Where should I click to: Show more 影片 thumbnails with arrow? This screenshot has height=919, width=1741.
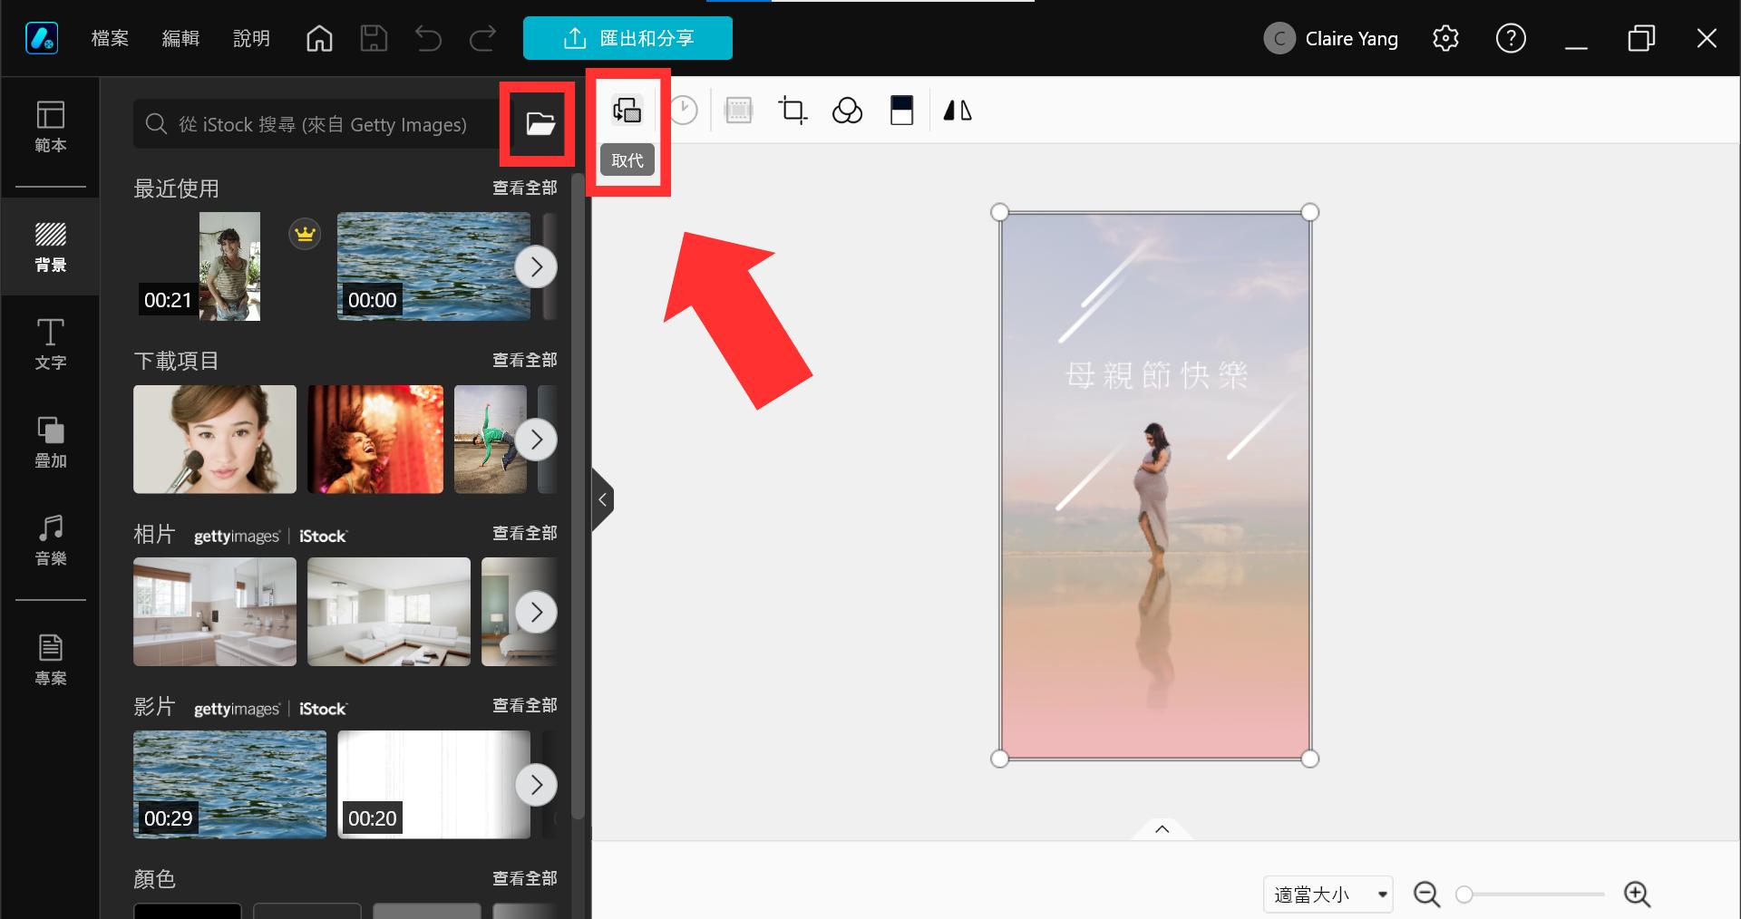click(x=536, y=785)
